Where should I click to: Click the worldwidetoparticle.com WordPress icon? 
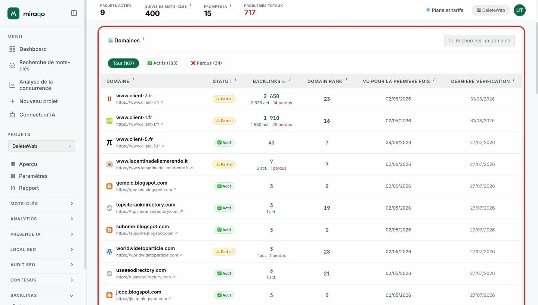tap(109, 252)
